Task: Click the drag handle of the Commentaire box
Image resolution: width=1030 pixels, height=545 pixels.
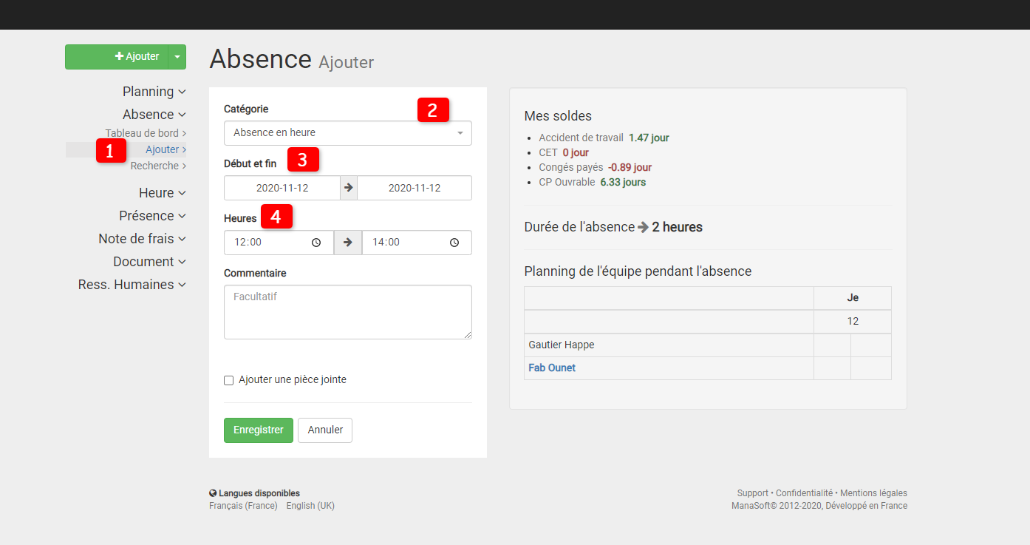Action: click(x=468, y=335)
